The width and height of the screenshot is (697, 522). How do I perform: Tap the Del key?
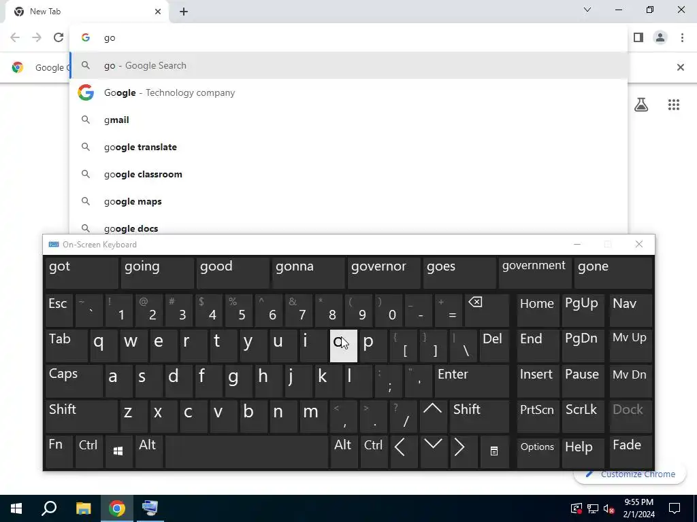coord(494,345)
